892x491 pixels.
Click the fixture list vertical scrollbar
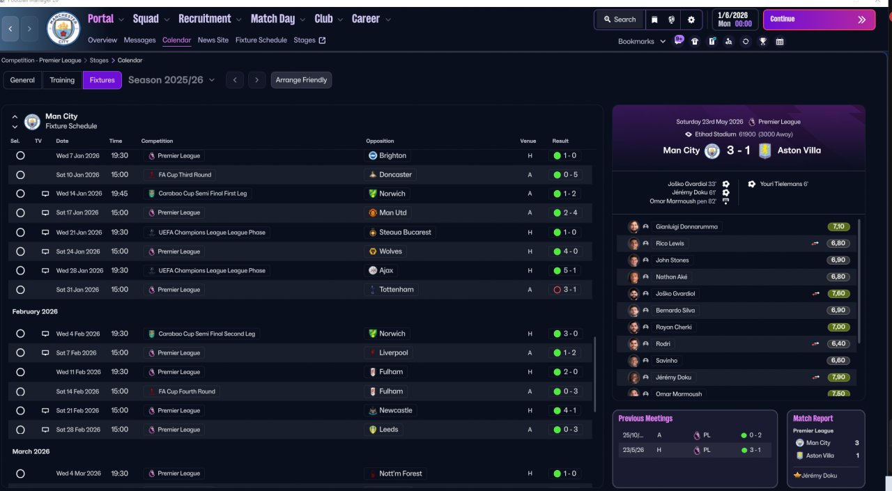(594, 375)
